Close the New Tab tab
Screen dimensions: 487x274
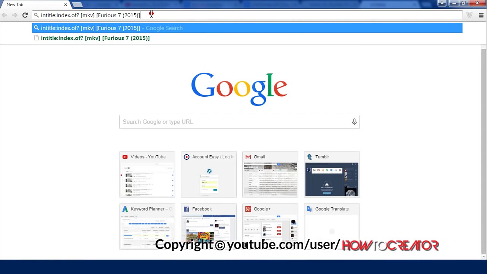pos(65,5)
